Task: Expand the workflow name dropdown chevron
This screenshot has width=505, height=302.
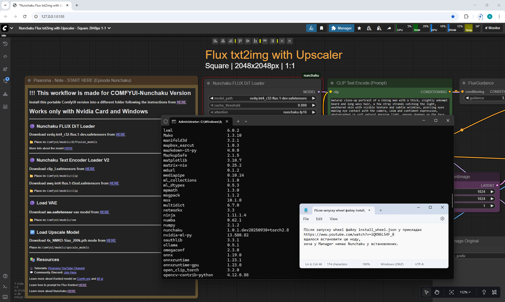Action: click(109, 28)
